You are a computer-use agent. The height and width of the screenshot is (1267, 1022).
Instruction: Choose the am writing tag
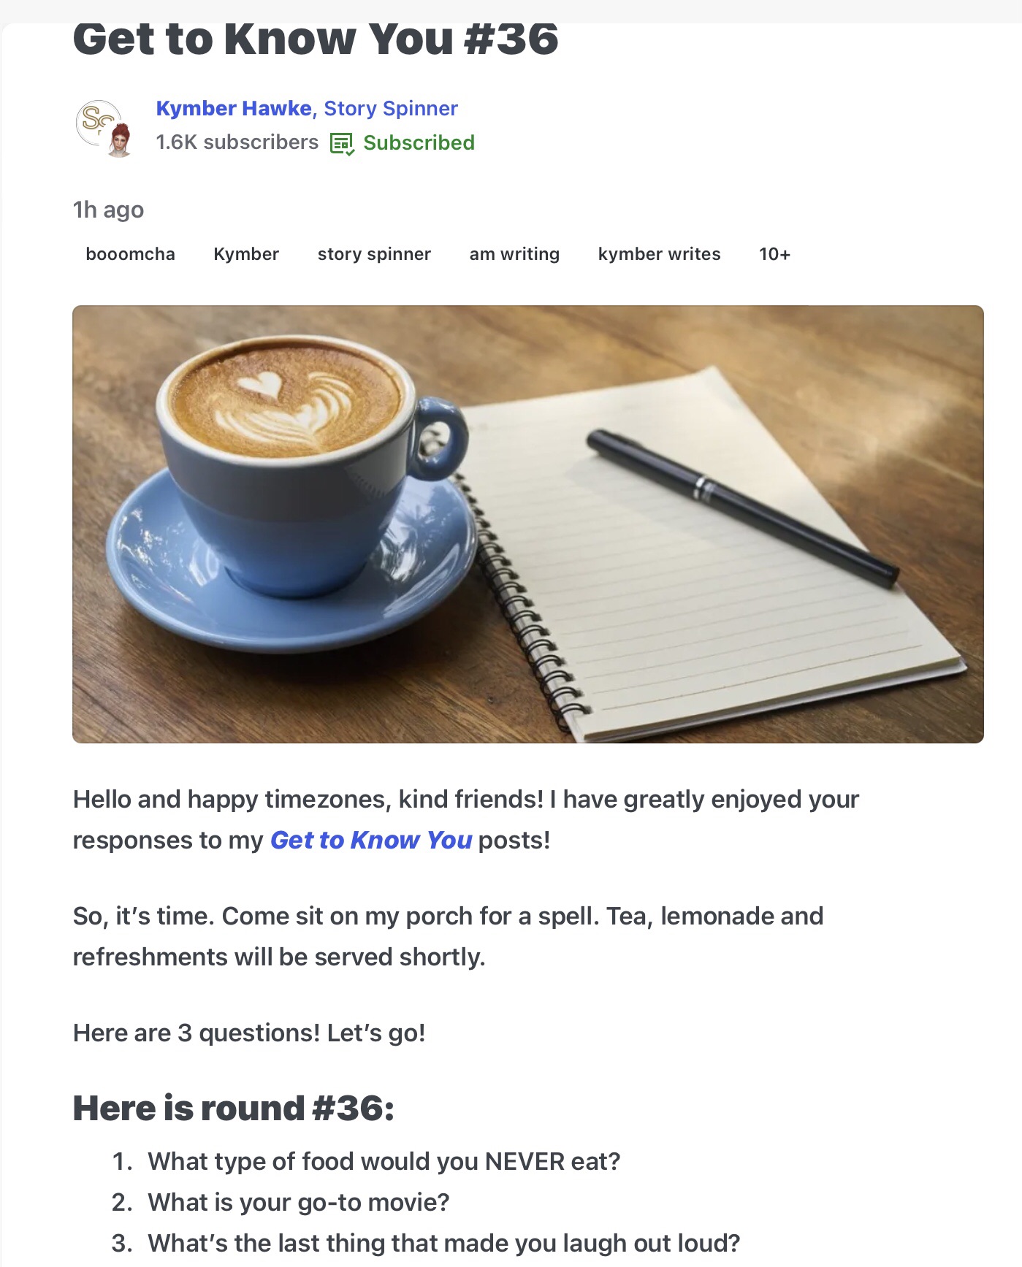click(x=514, y=254)
